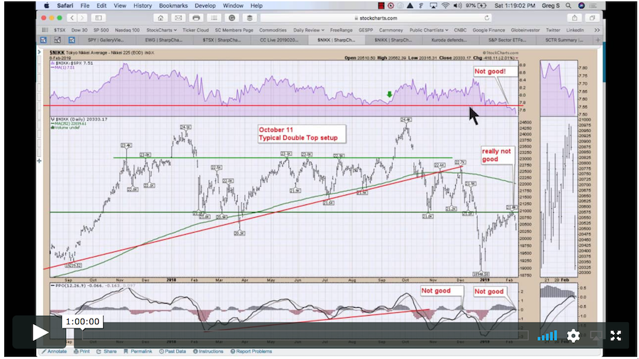Click the Permalink link
Image resolution: width=639 pixels, height=359 pixels.
pos(138,351)
